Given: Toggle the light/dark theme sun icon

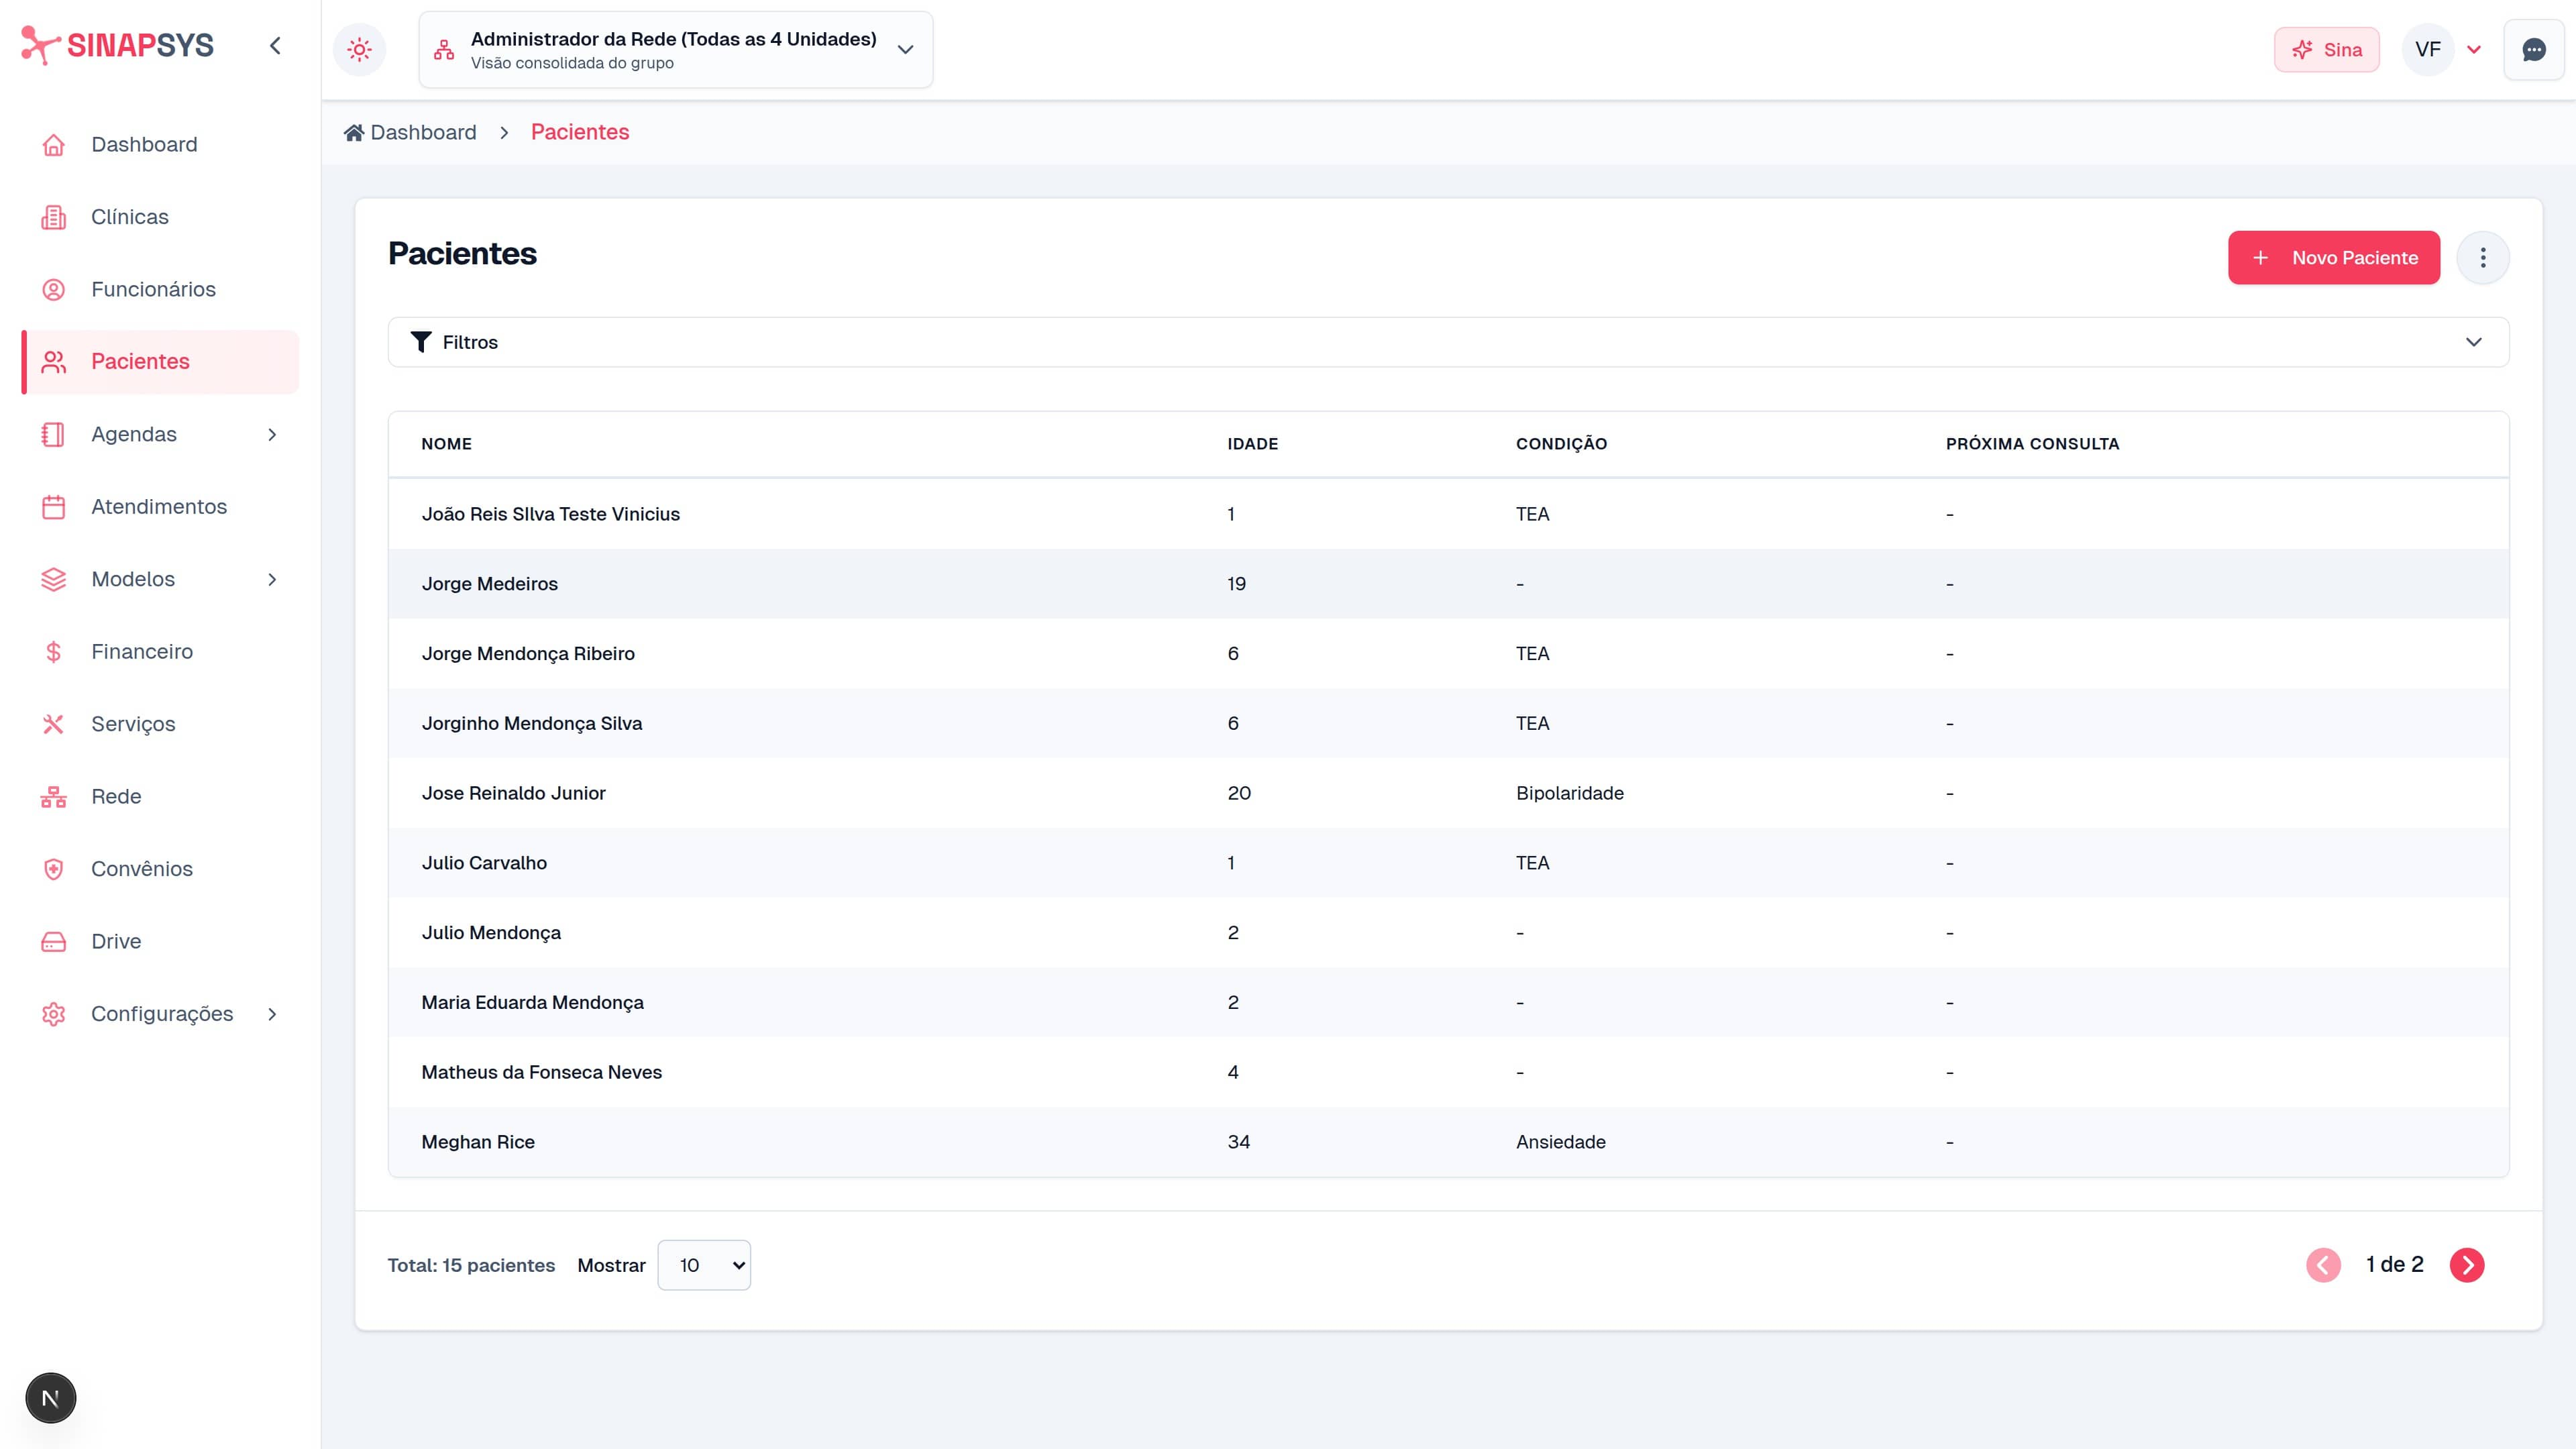Looking at the screenshot, I should coord(359,49).
